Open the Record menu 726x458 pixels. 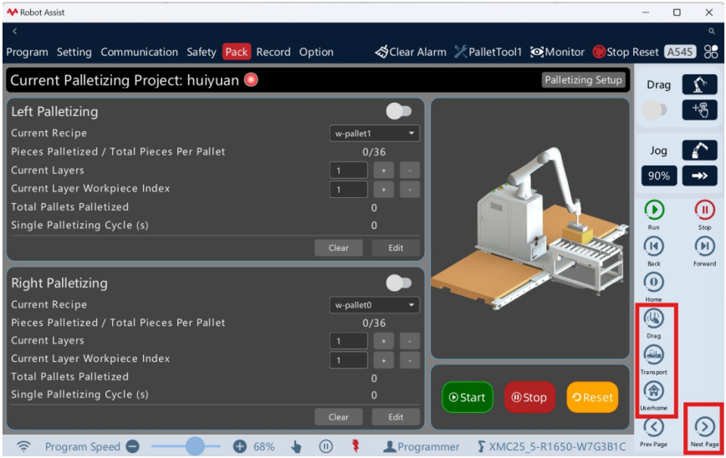coord(274,52)
